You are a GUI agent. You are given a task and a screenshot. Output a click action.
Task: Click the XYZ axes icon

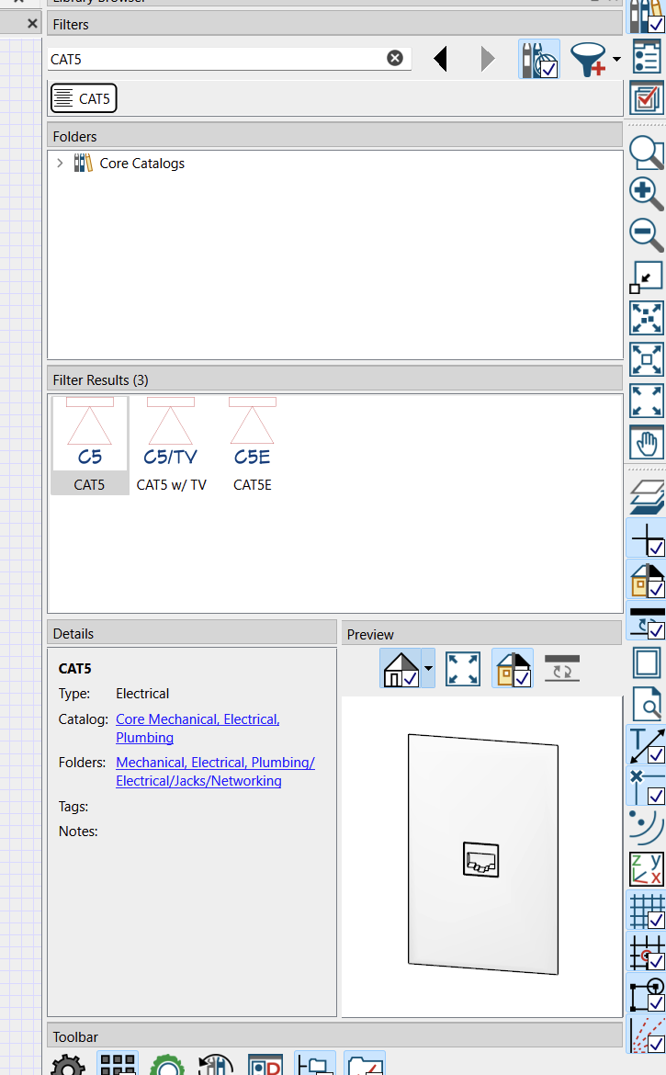tap(647, 869)
